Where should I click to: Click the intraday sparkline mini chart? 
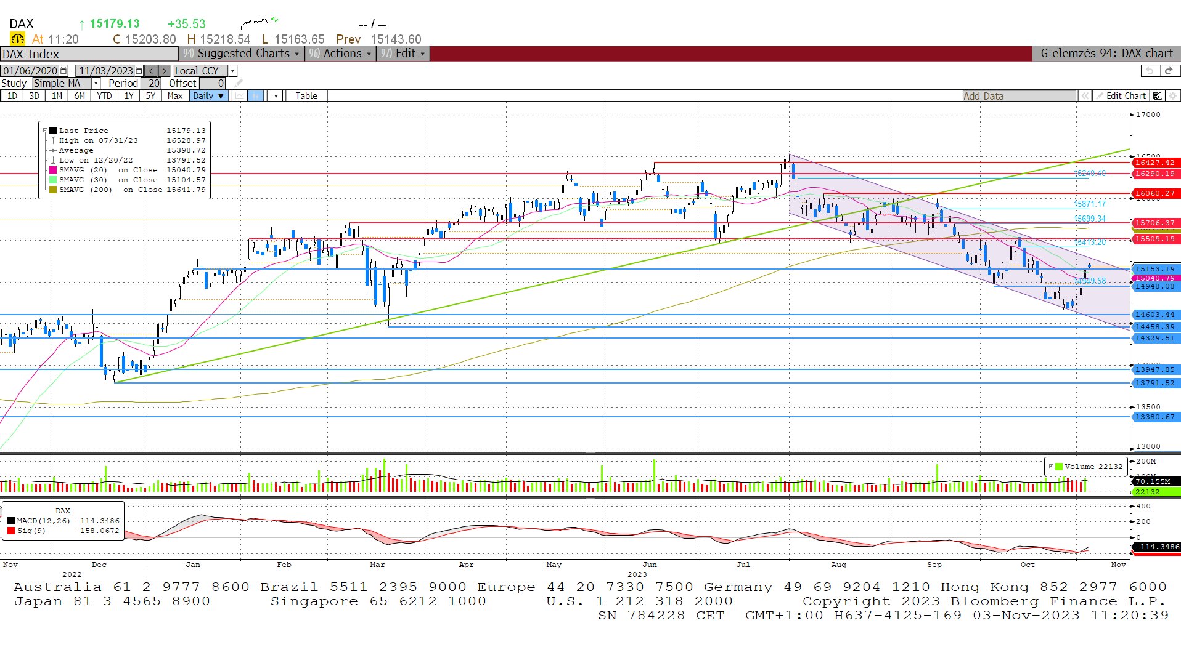coord(259,23)
